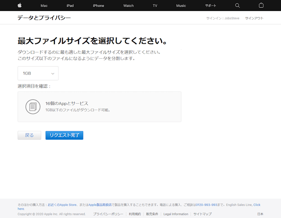Click the リクエスト完了 button
This screenshot has width=281, height=218.
64,135
